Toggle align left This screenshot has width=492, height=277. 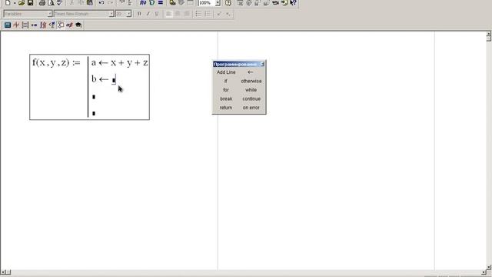(x=169, y=14)
